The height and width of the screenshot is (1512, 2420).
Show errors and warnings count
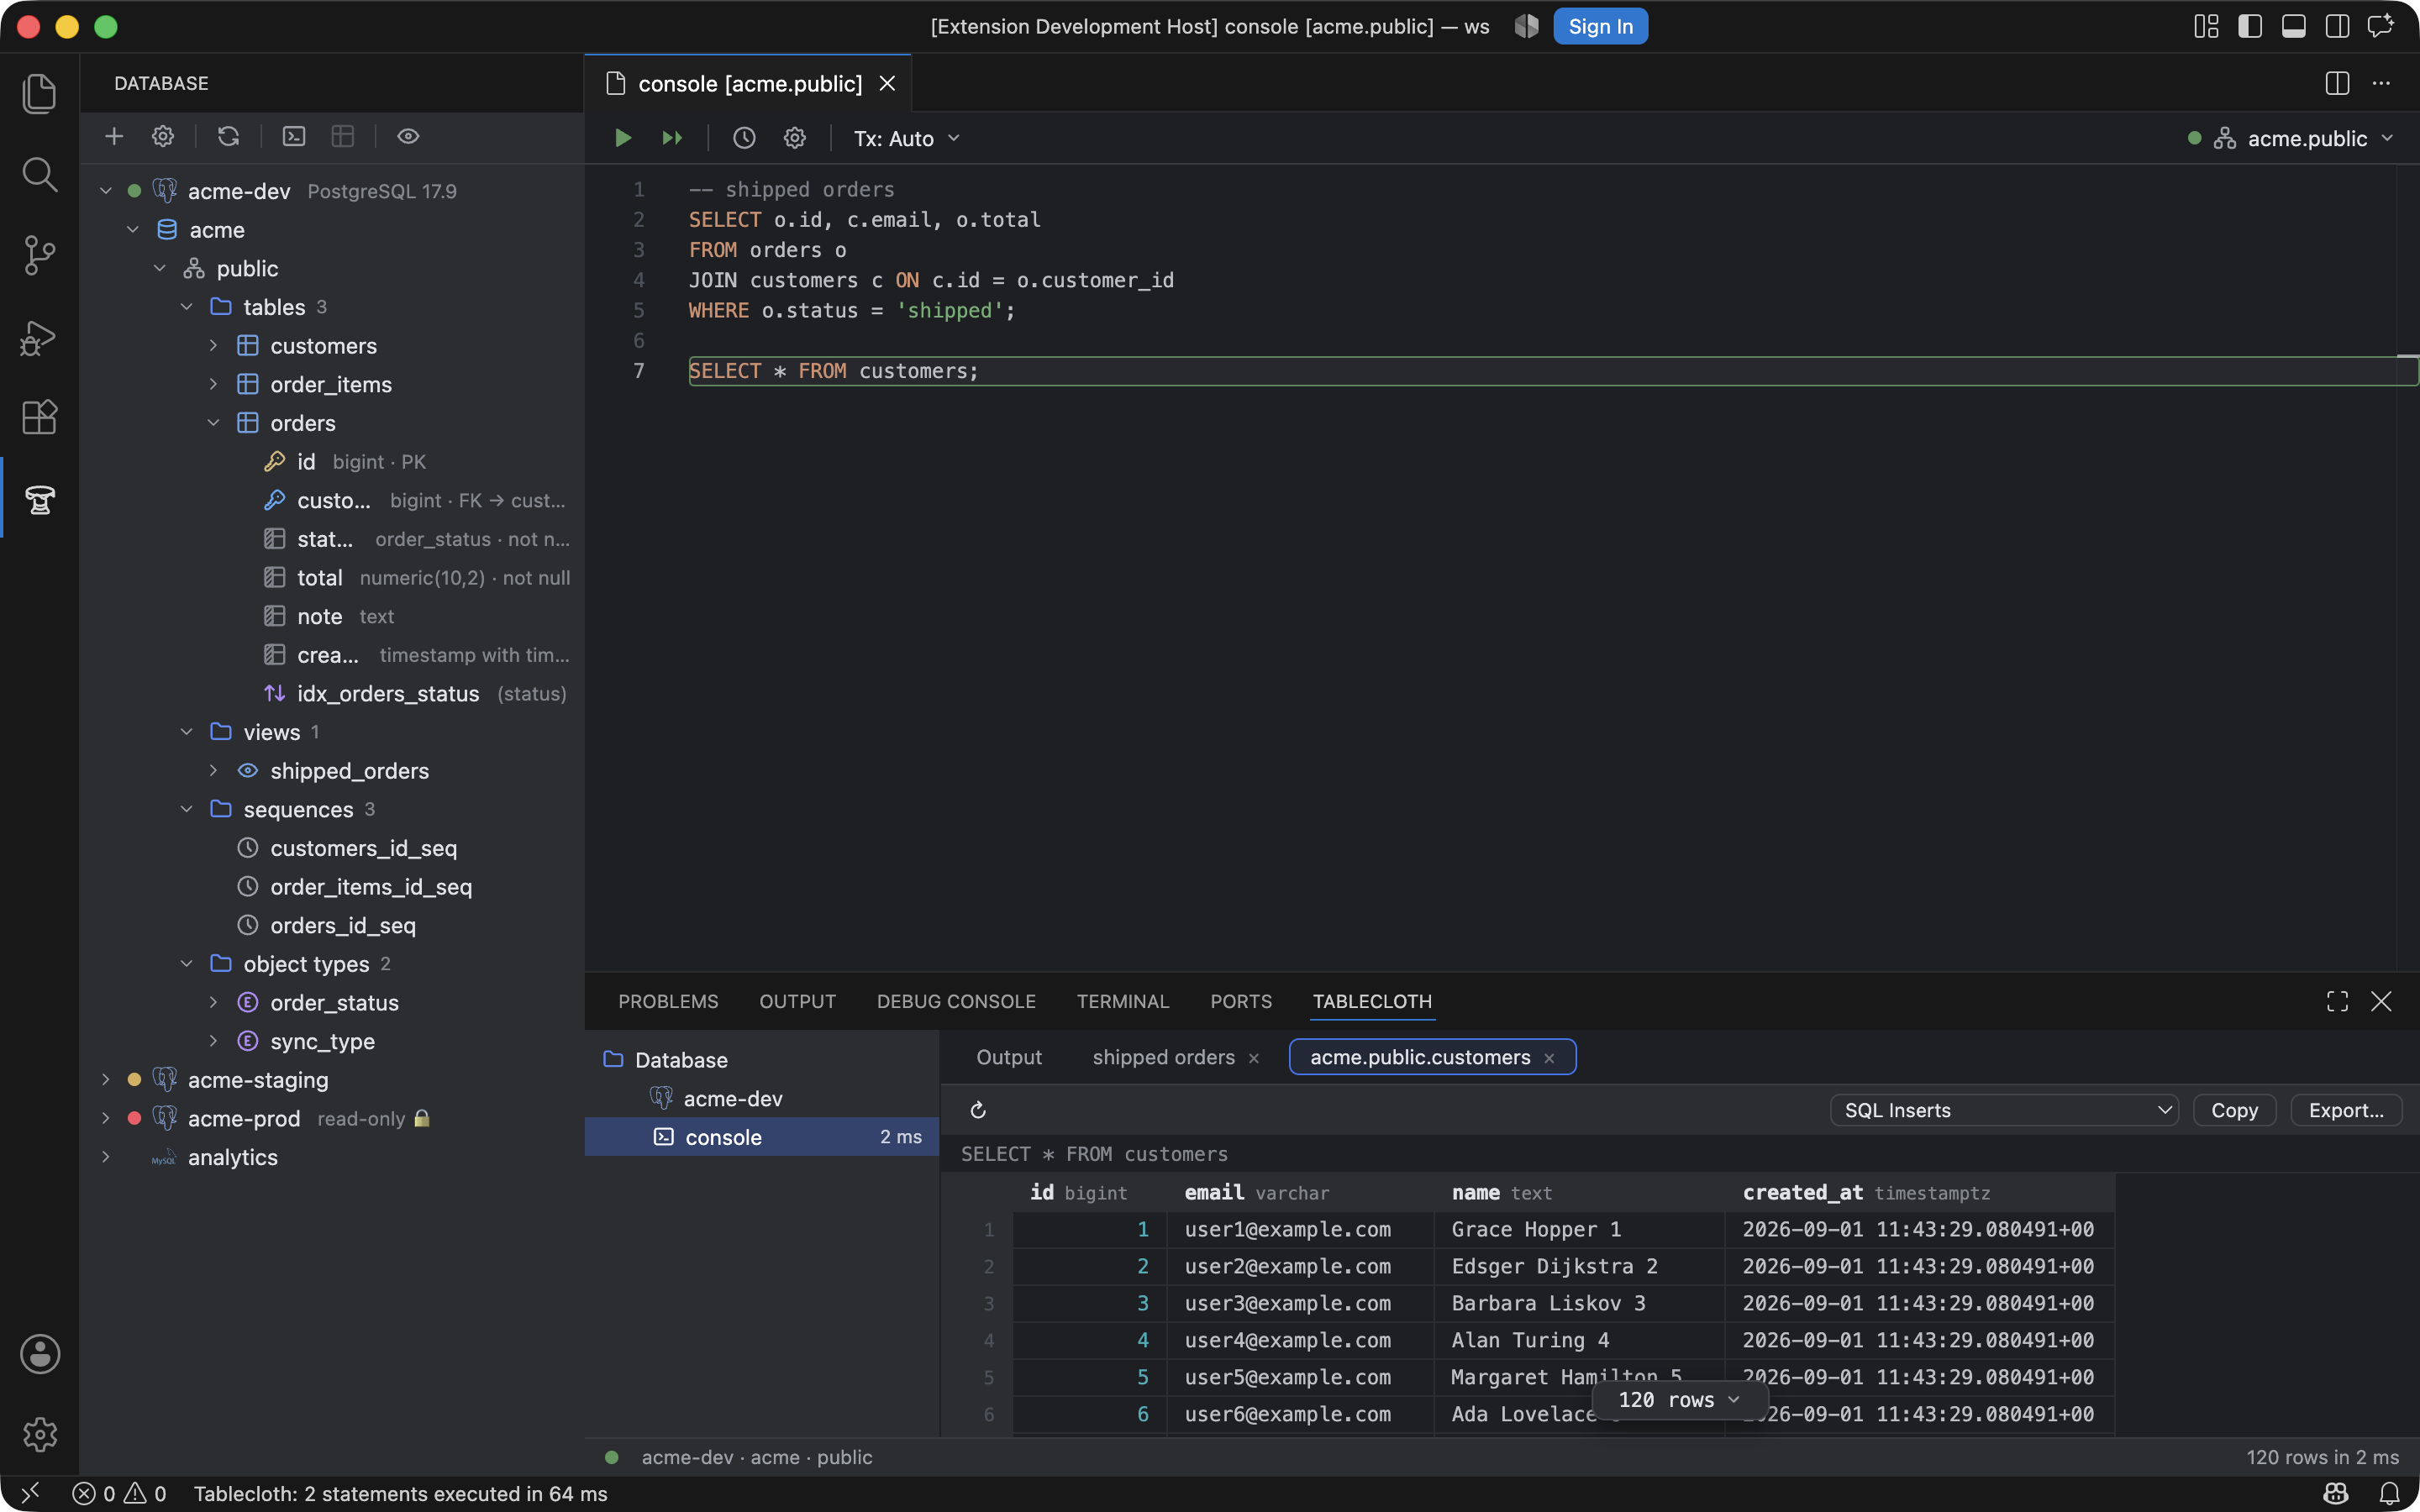pos(119,1494)
